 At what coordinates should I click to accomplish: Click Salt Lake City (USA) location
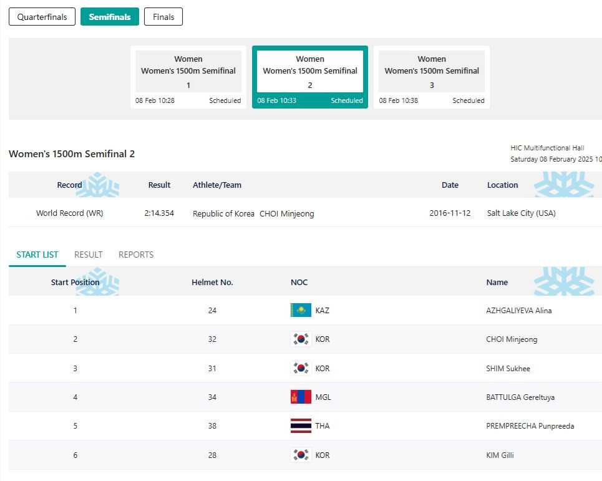(x=521, y=213)
